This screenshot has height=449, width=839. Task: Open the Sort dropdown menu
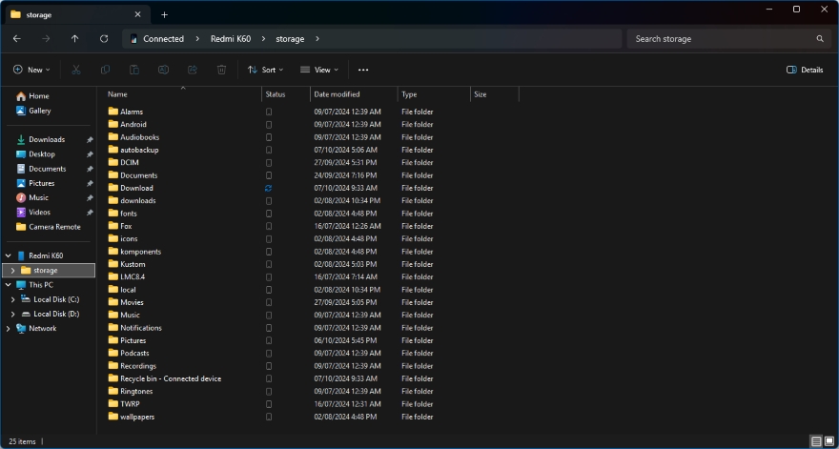[x=265, y=70]
